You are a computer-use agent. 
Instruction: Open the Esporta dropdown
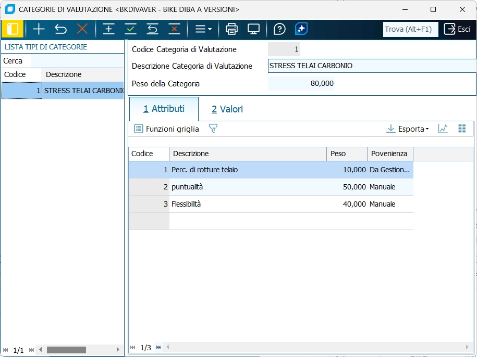pos(408,129)
